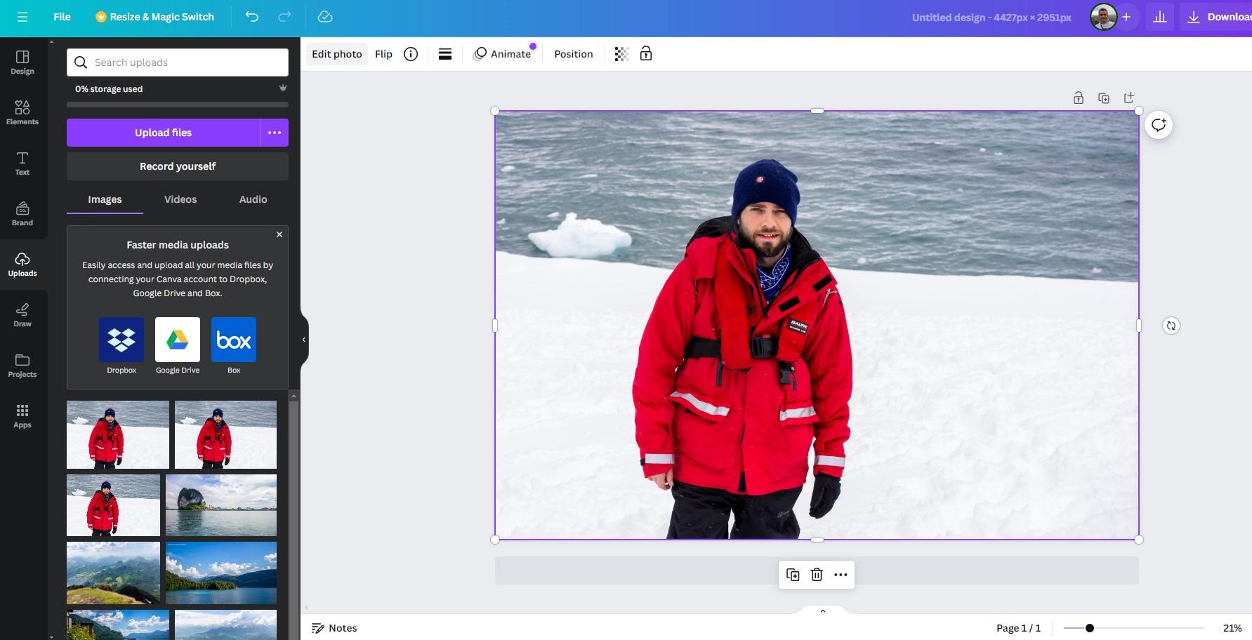Undo the last action
This screenshot has width=1252, height=640.
(252, 17)
